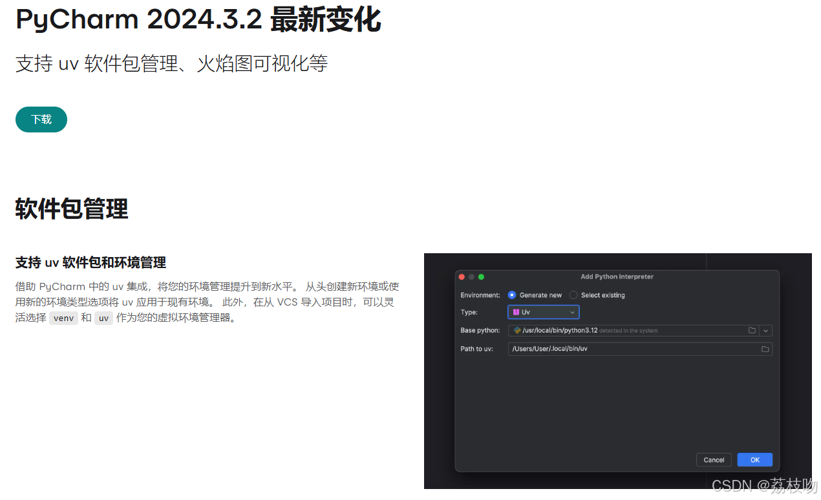The image size is (821, 500).
Task: Click Cancel in Add Python Interpreter dialog
Action: (714, 460)
